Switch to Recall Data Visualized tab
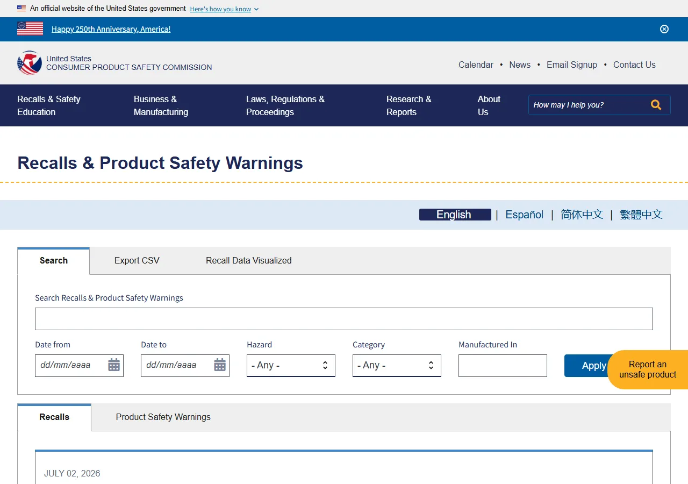 (x=249, y=260)
